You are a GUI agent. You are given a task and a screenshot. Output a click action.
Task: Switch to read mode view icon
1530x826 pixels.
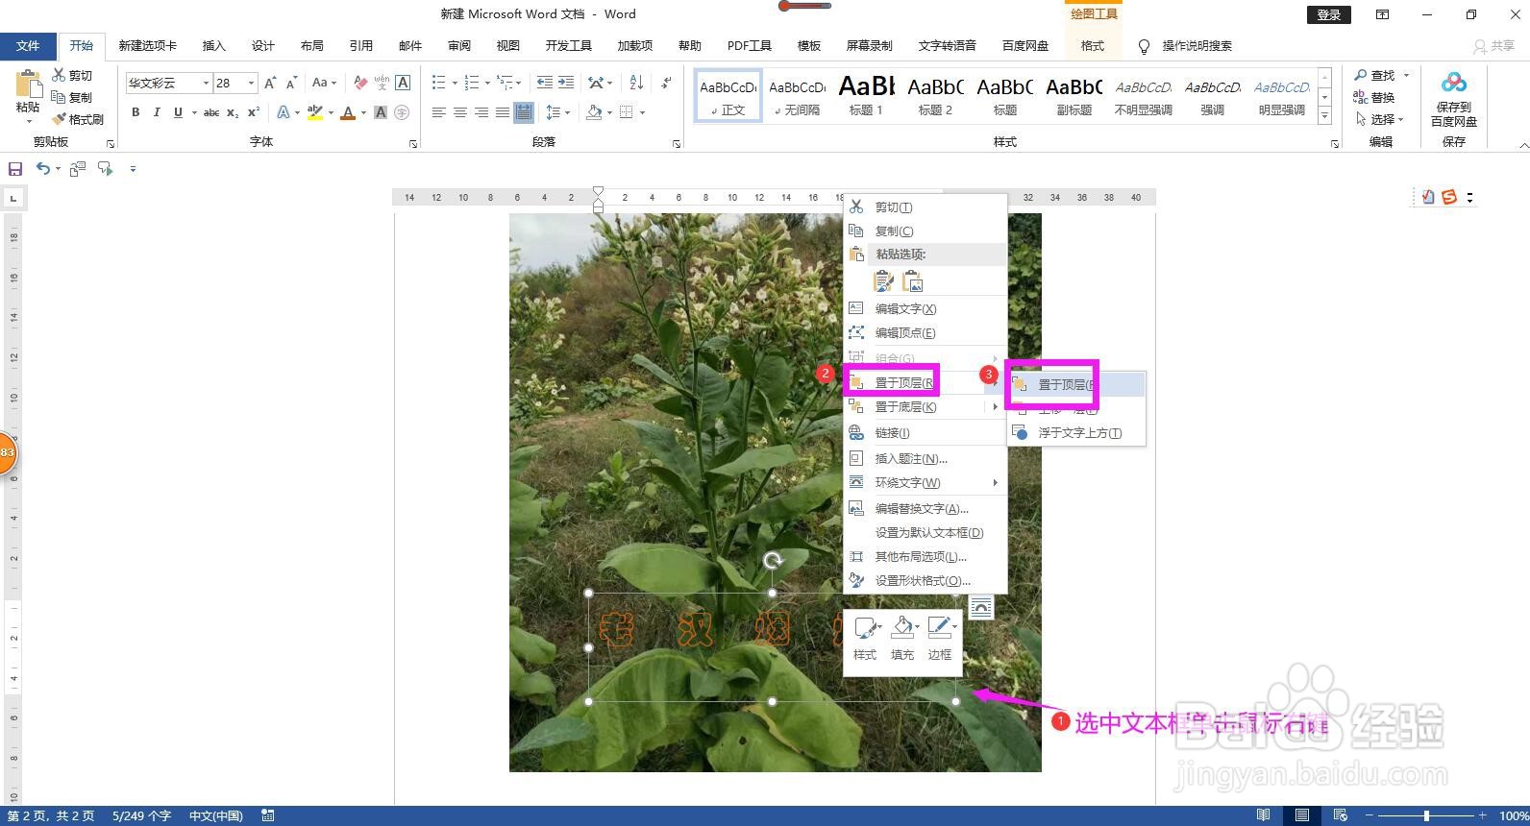click(x=1264, y=815)
